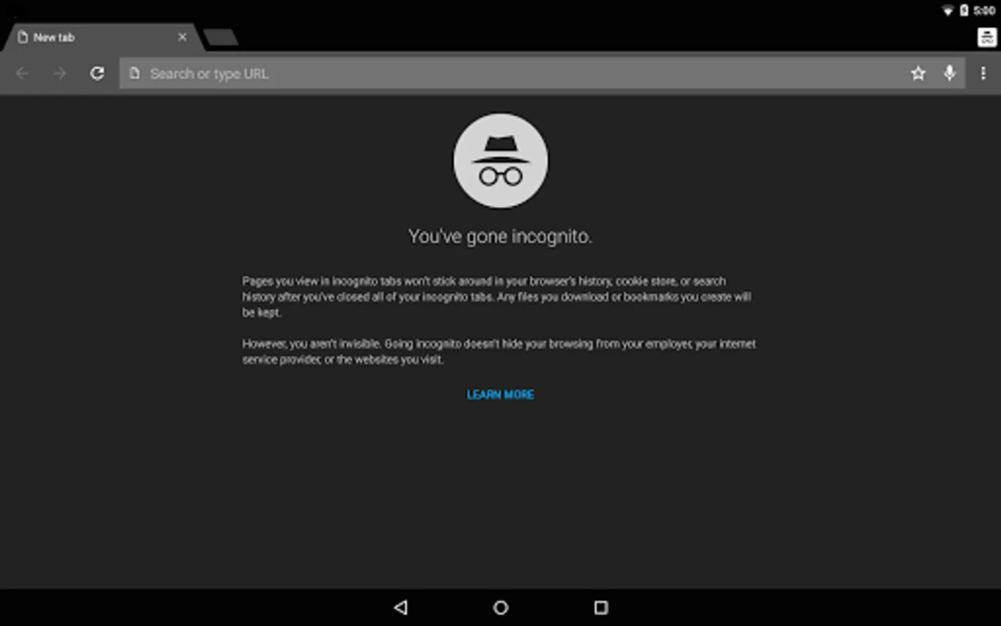Click the paragraph starting "However, you aren't invisible"
Viewport: 1001px width, 626px height.
pyautogui.click(x=498, y=351)
